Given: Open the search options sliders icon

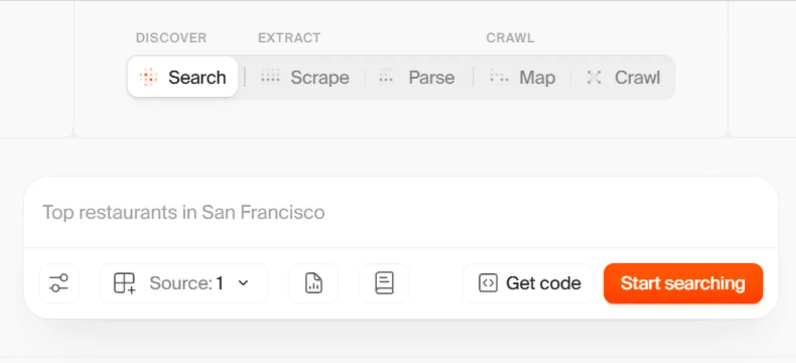Looking at the screenshot, I should [59, 283].
